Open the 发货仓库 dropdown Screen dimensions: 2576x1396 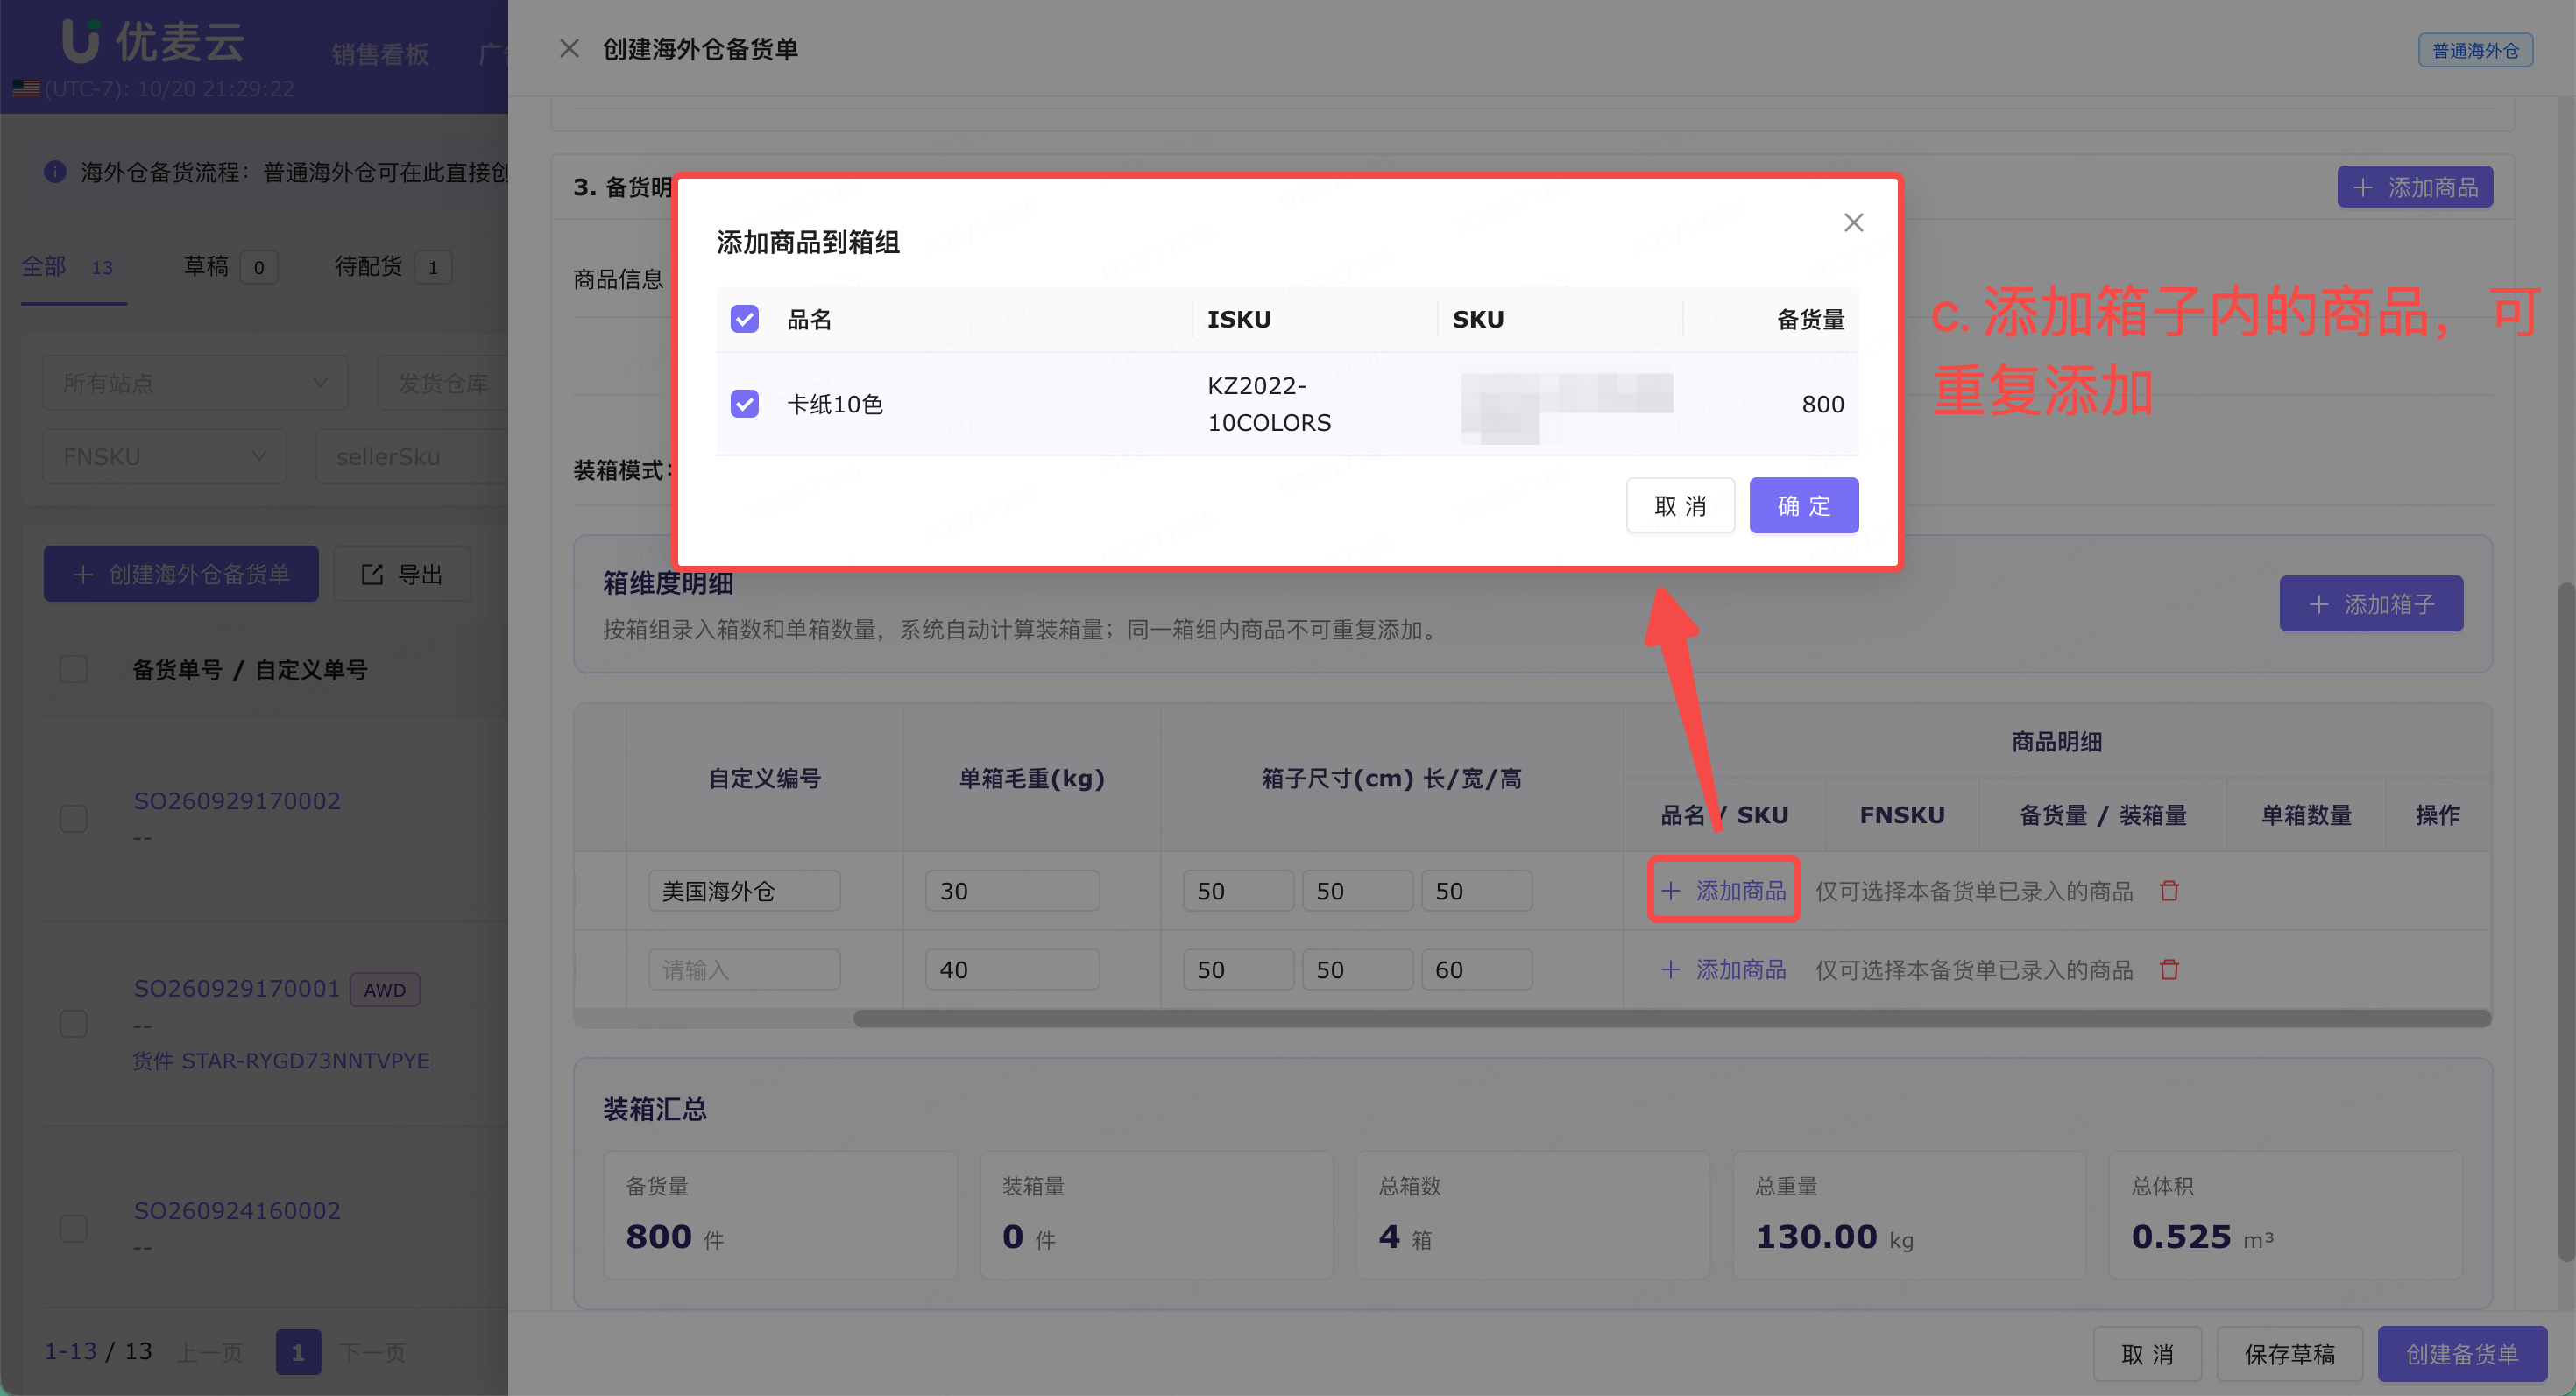click(x=443, y=383)
